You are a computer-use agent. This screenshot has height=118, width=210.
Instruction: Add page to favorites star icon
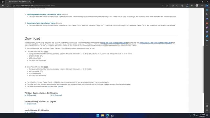167,6
